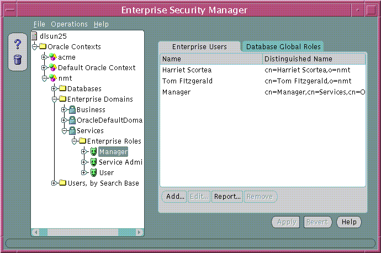This screenshot has height=253, width=381.
Task: Expand the Databases folder node
Action: [x=54, y=89]
